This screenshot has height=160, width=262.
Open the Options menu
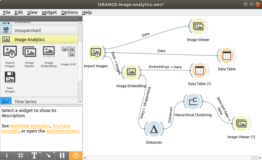tap(69, 12)
